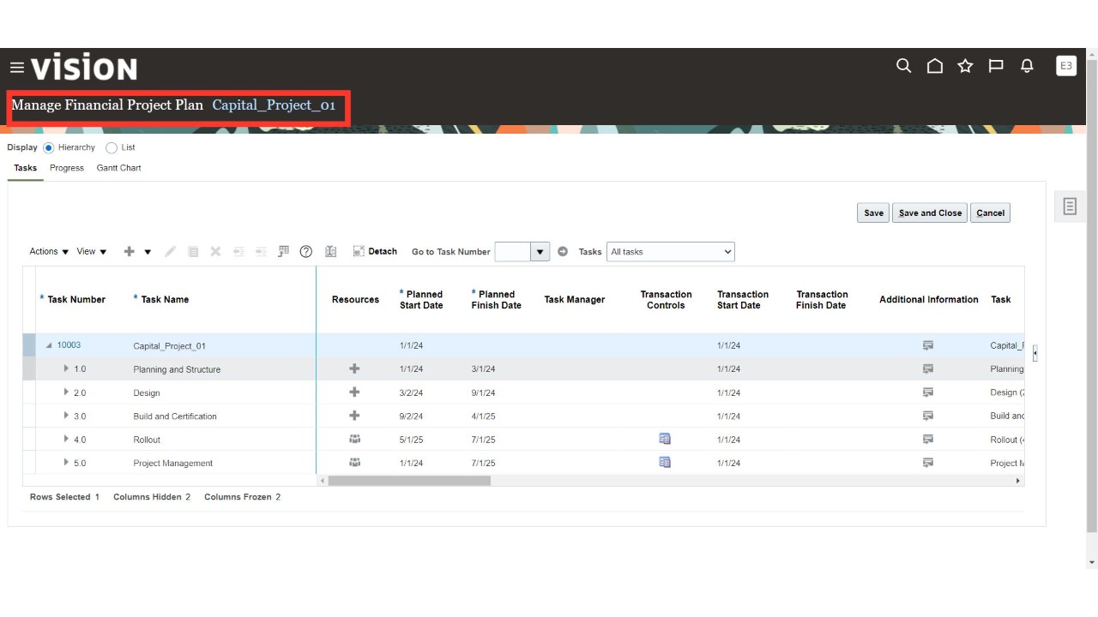Go to the Home icon
1098x617 pixels.
(x=935, y=66)
